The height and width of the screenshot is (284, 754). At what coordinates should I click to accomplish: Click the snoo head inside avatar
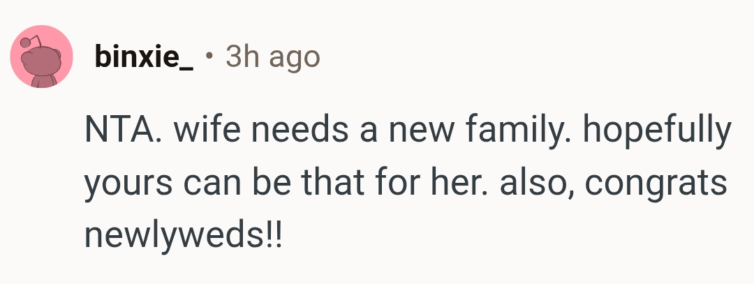42,63
